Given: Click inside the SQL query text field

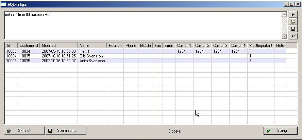Looking at the screenshot, I should click(143, 25).
